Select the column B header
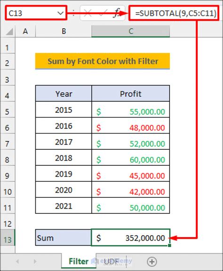 click(x=64, y=31)
